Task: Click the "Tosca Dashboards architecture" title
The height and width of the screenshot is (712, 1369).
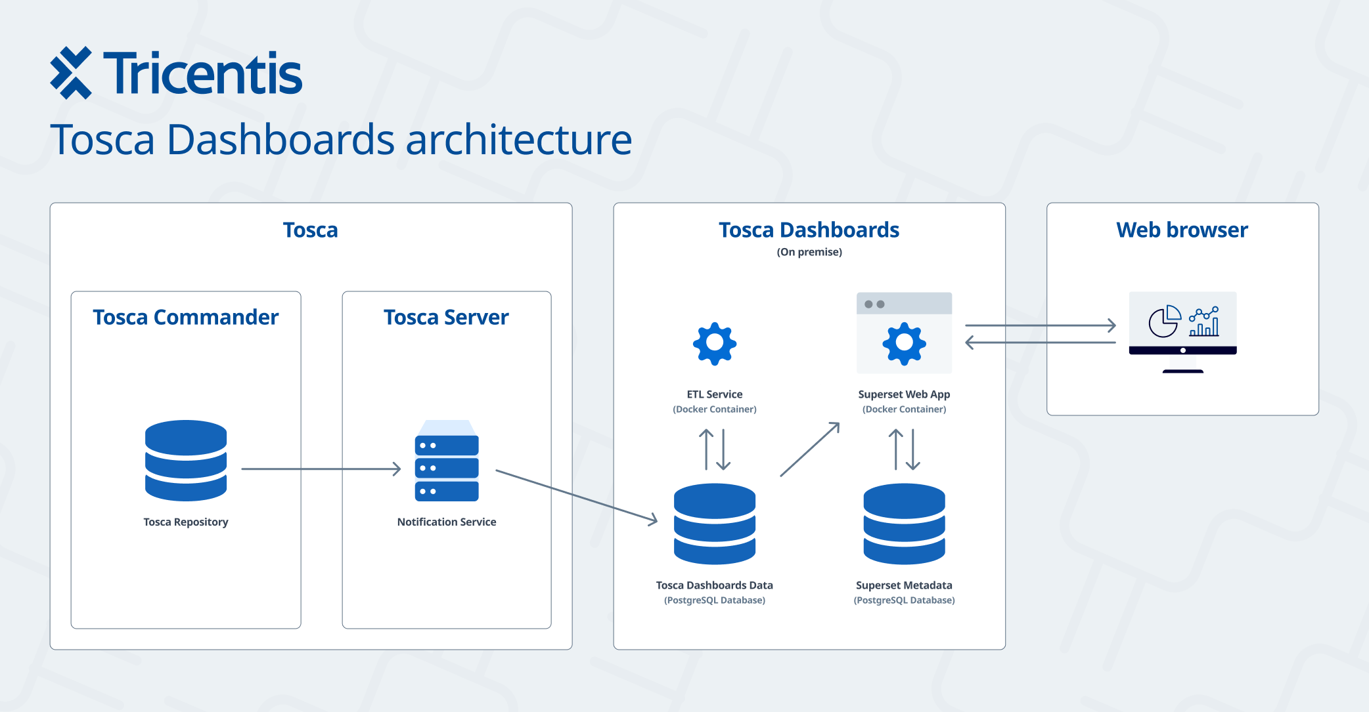Action: click(341, 140)
